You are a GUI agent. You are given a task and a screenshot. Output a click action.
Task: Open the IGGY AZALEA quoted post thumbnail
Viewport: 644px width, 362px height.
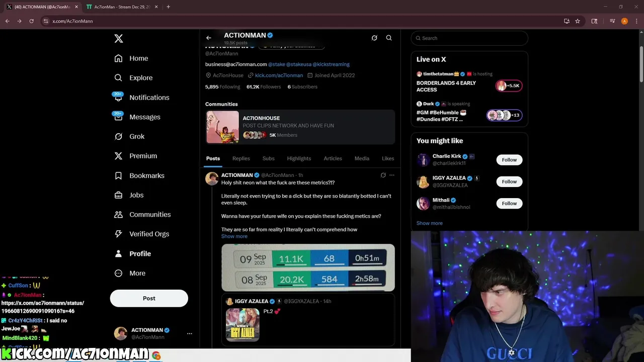click(243, 325)
